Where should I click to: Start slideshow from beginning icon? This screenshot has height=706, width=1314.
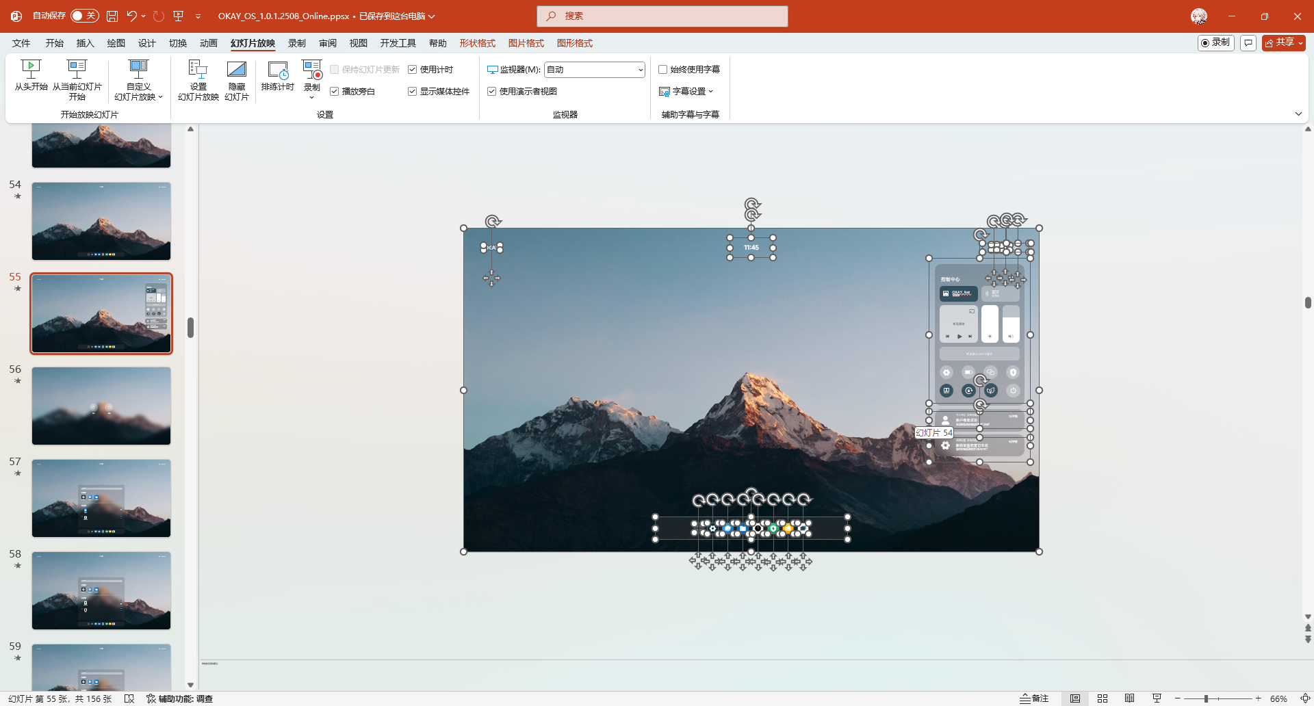(31, 69)
